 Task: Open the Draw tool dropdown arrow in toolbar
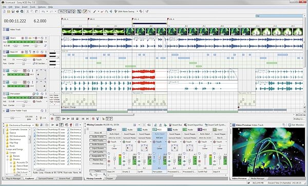click(99, 12)
